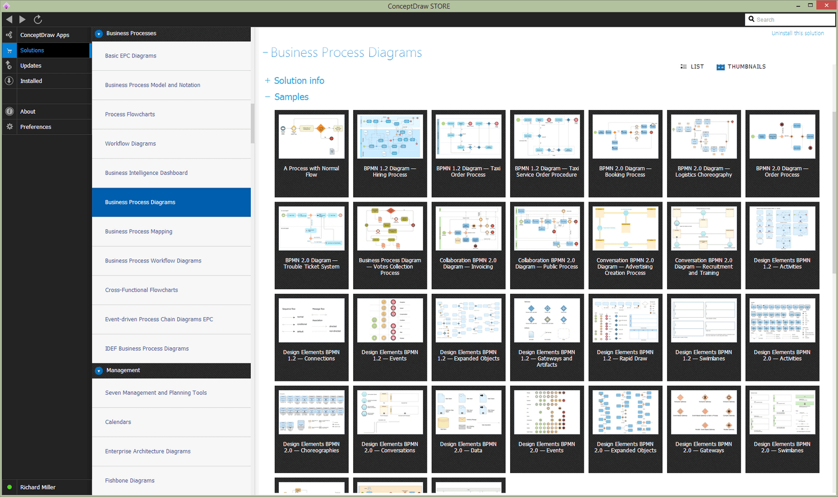Screen dimensions: 838x497
Task: Open BPMN 2.0 Order Process sample
Action: pos(782,154)
